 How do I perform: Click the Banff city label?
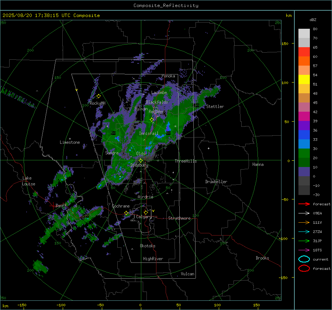[61, 205]
